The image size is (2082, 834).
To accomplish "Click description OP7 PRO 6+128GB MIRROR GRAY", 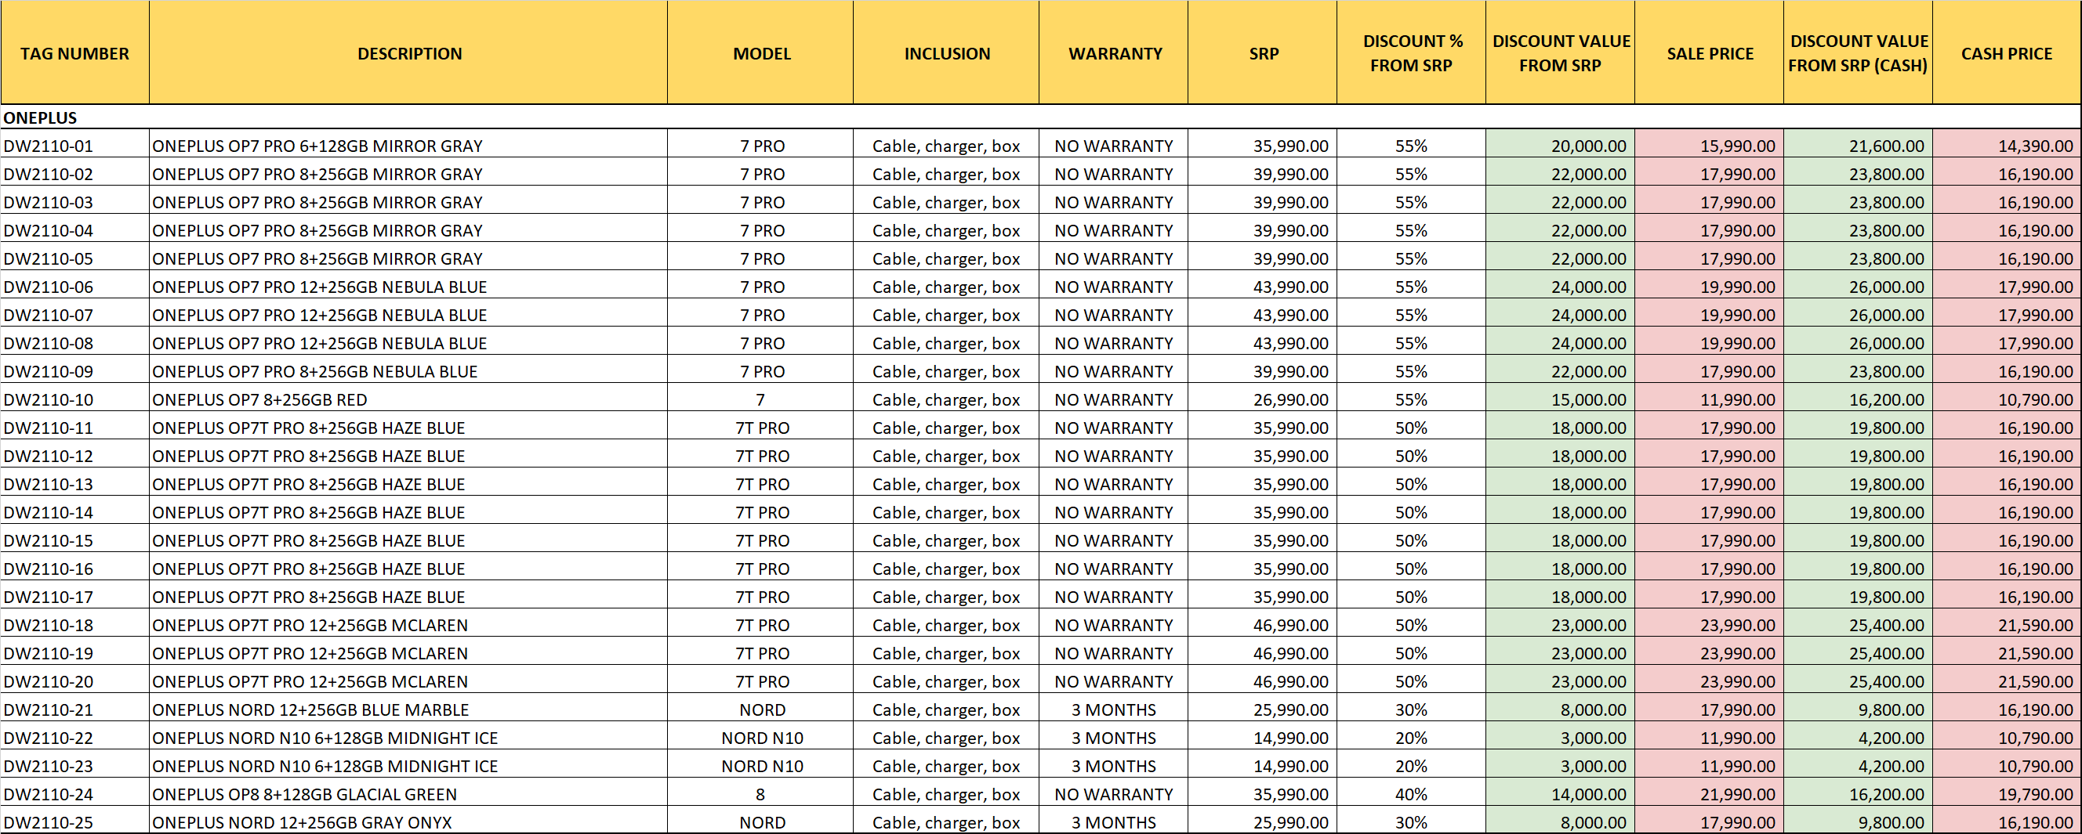I will click(408, 146).
